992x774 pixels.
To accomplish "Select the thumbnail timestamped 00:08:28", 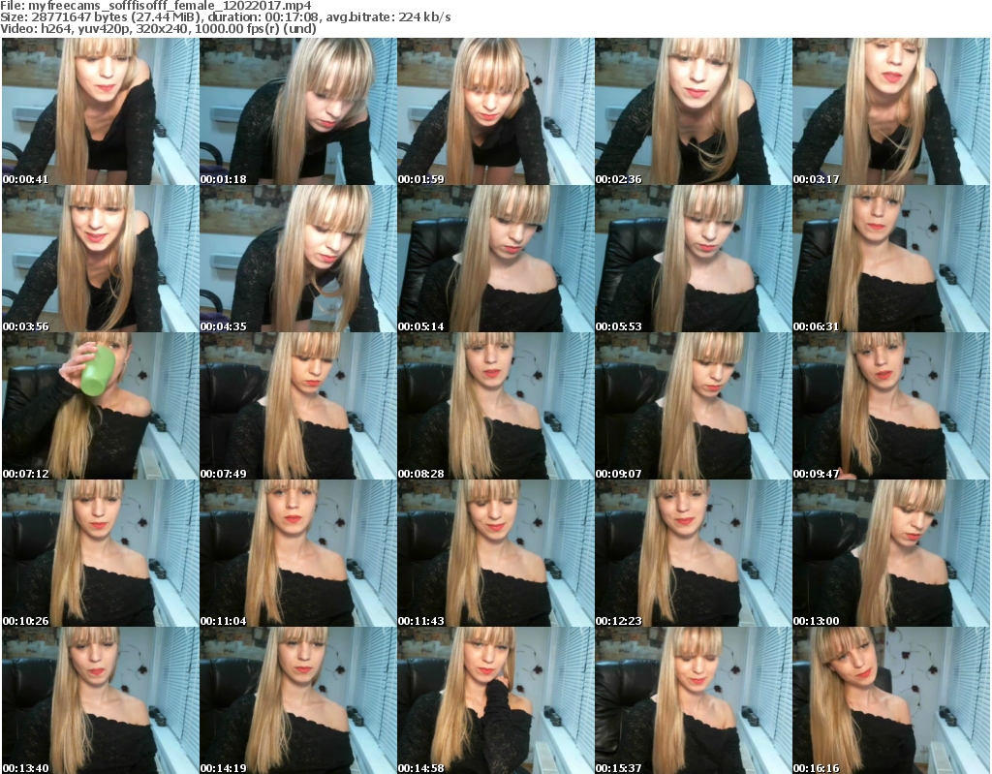I will [495, 406].
